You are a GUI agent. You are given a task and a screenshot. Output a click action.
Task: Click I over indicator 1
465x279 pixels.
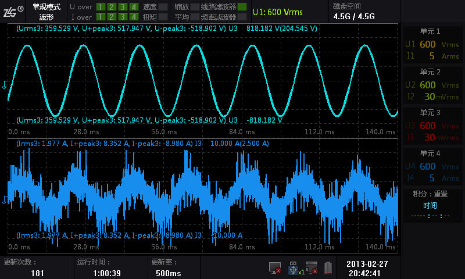point(101,17)
